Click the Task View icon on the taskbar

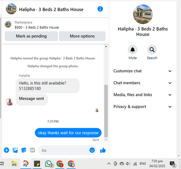tap(2, 164)
